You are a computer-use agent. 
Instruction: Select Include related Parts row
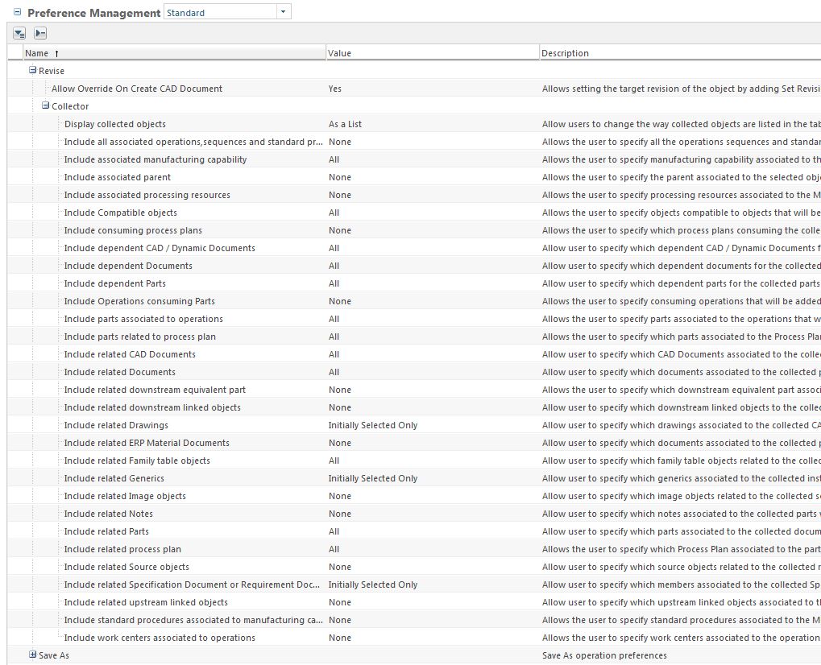[106, 531]
